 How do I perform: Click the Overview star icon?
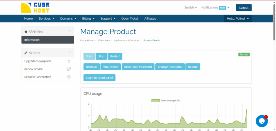click(x=26, y=31)
